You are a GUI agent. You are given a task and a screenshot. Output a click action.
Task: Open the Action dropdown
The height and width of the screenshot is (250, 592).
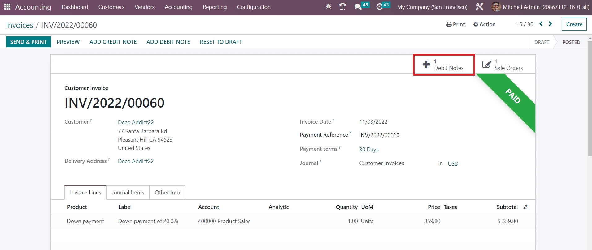[485, 24]
